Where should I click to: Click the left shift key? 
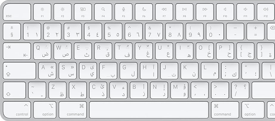14,90
